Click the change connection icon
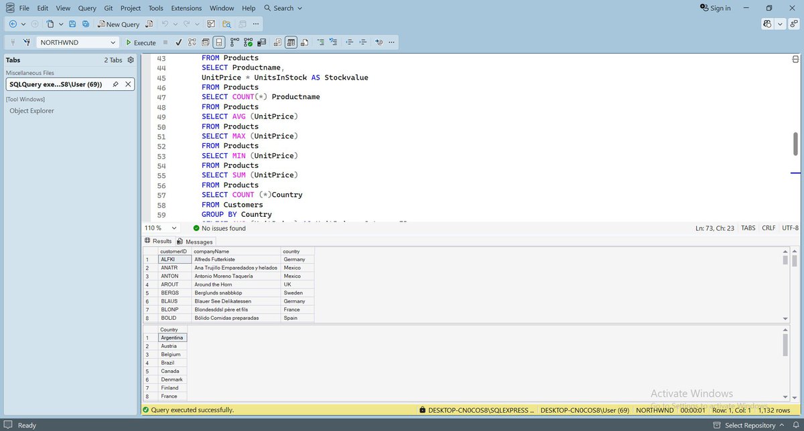Screen dimensions: 804x431 (26, 42)
